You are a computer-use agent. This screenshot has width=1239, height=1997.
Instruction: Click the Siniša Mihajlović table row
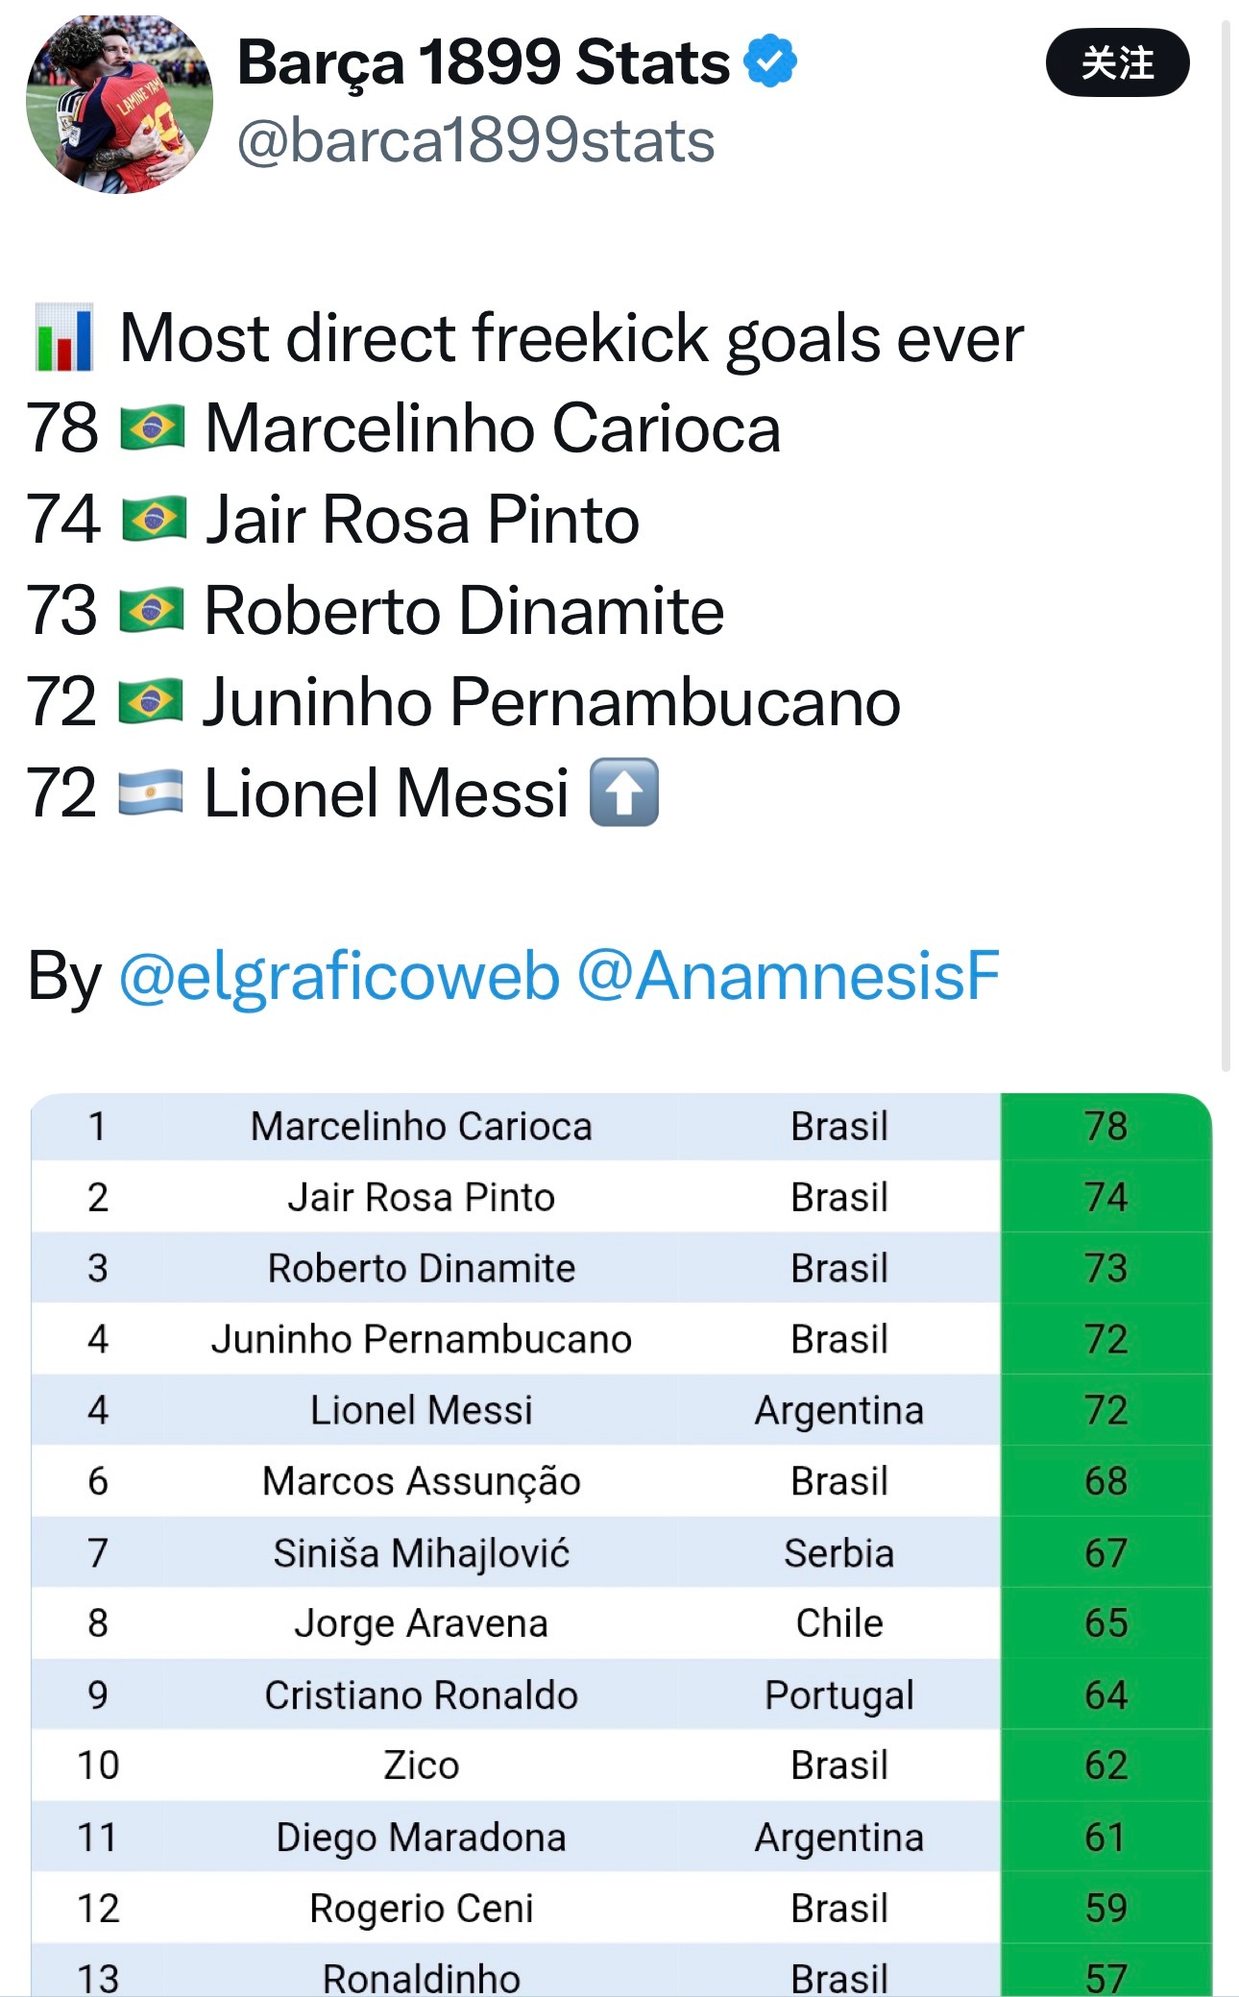621,1552
